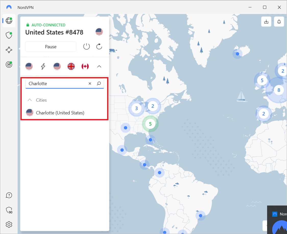Click the Florida server dot on map
The height and width of the screenshot is (234, 287).
151,140
